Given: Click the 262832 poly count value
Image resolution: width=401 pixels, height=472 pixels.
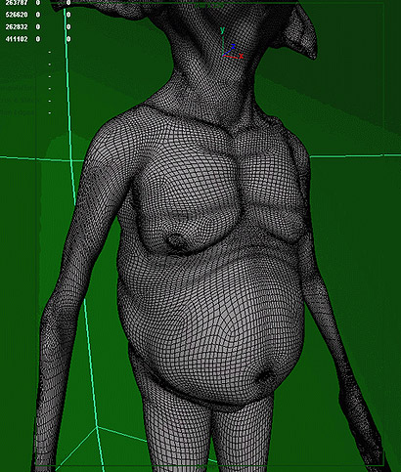Looking at the screenshot, I should pos(17,27).
